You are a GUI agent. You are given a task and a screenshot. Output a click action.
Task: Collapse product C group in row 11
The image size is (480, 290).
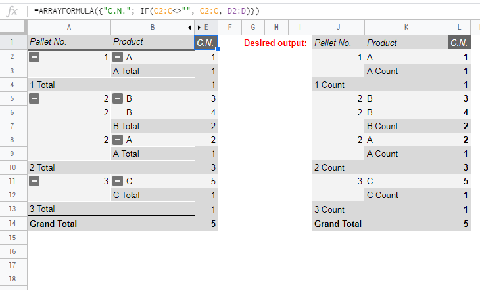tap(118, 181)
